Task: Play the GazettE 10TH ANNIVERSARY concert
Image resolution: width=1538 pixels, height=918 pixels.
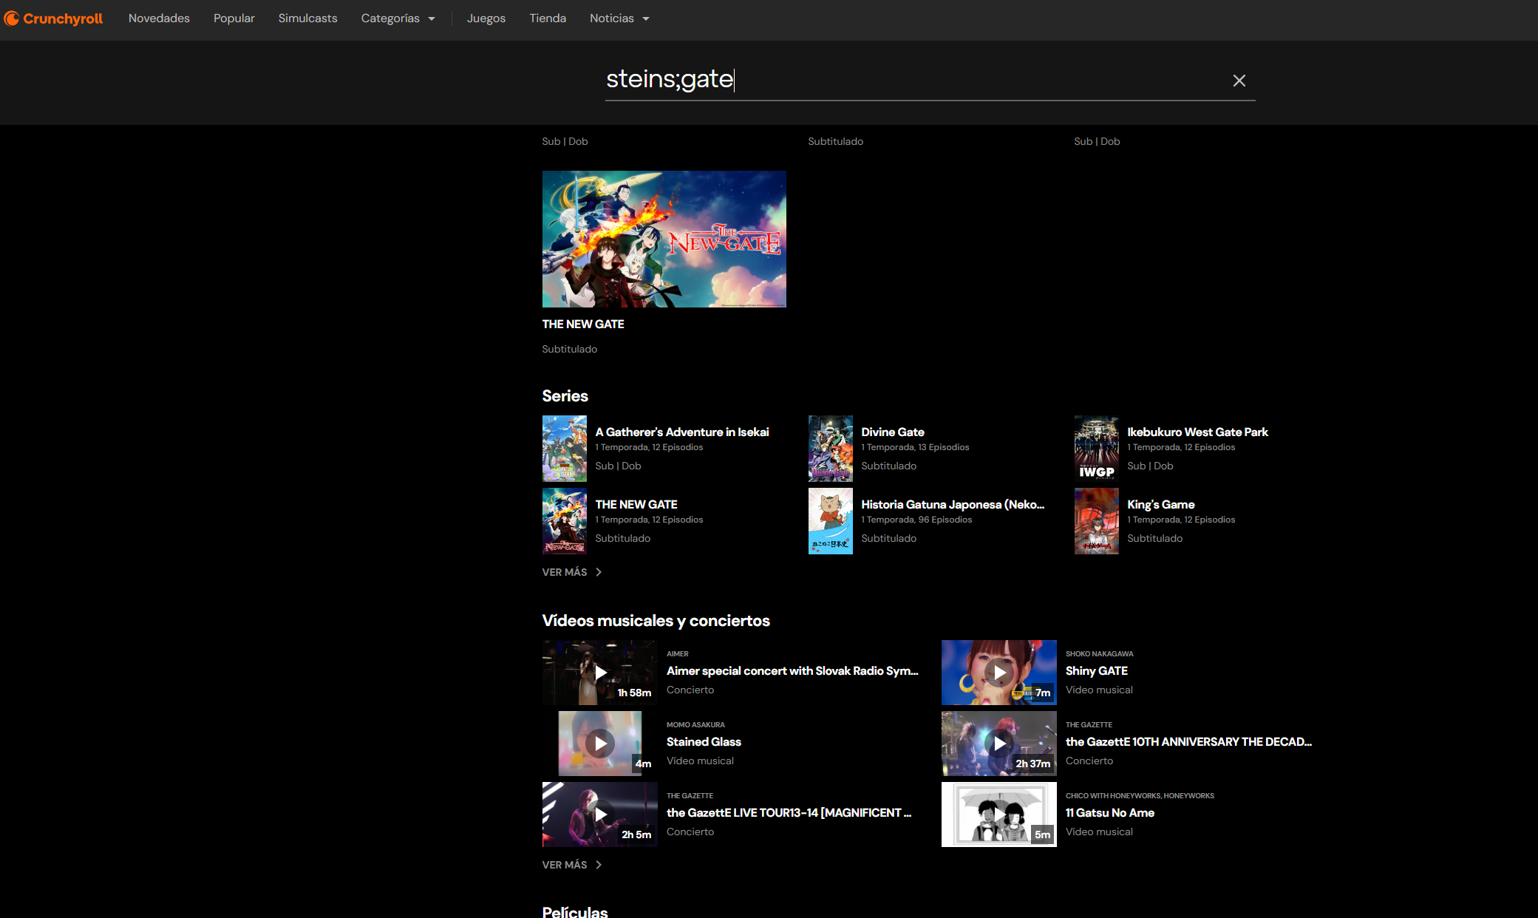Action: tap(999, 744)
